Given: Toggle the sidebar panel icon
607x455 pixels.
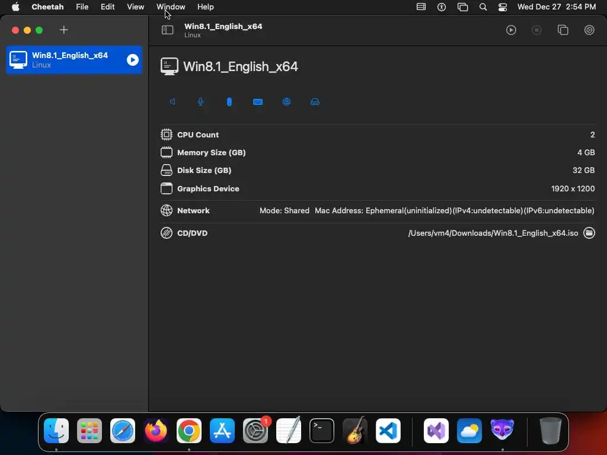Looking at the screenshot, I should pos(167,30).
